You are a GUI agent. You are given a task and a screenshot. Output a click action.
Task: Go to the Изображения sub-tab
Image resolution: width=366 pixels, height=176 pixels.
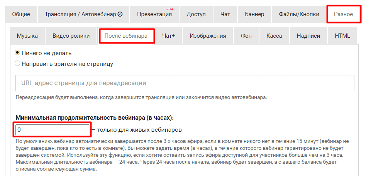click(208, 36)
